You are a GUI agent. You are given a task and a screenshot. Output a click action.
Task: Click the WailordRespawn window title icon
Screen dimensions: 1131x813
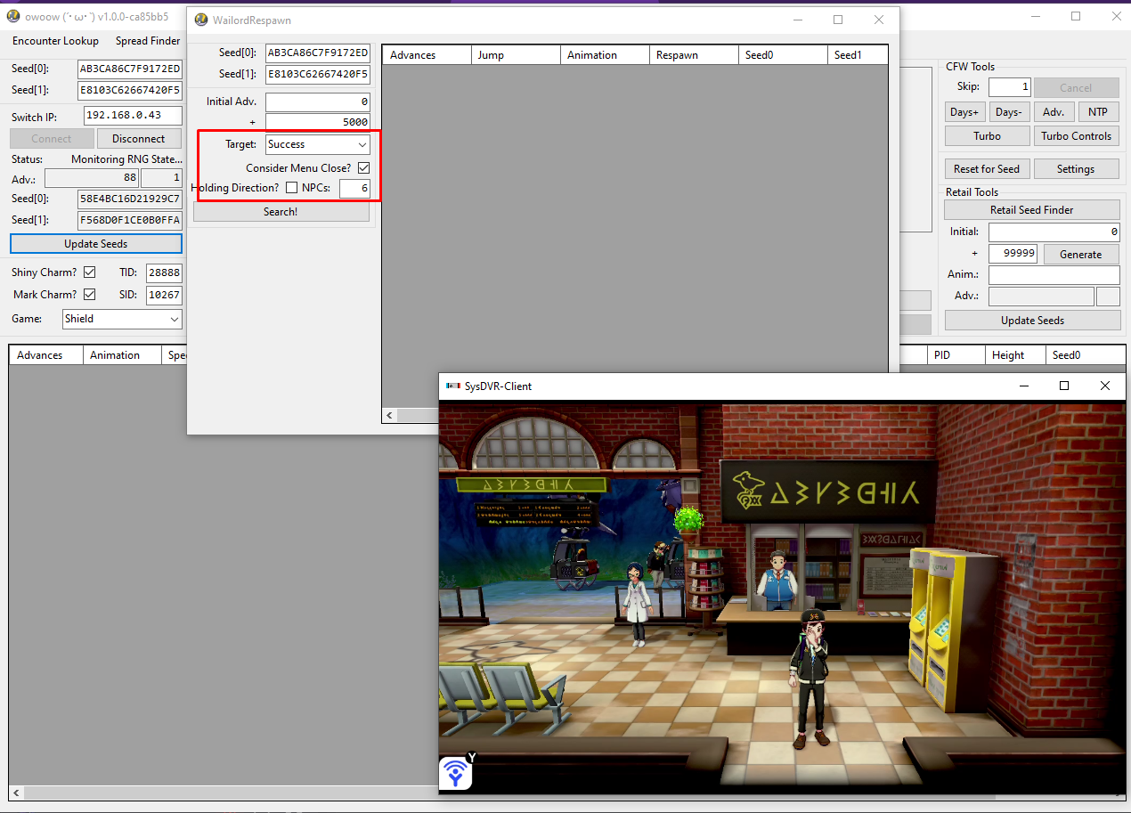tap(201, 20)
